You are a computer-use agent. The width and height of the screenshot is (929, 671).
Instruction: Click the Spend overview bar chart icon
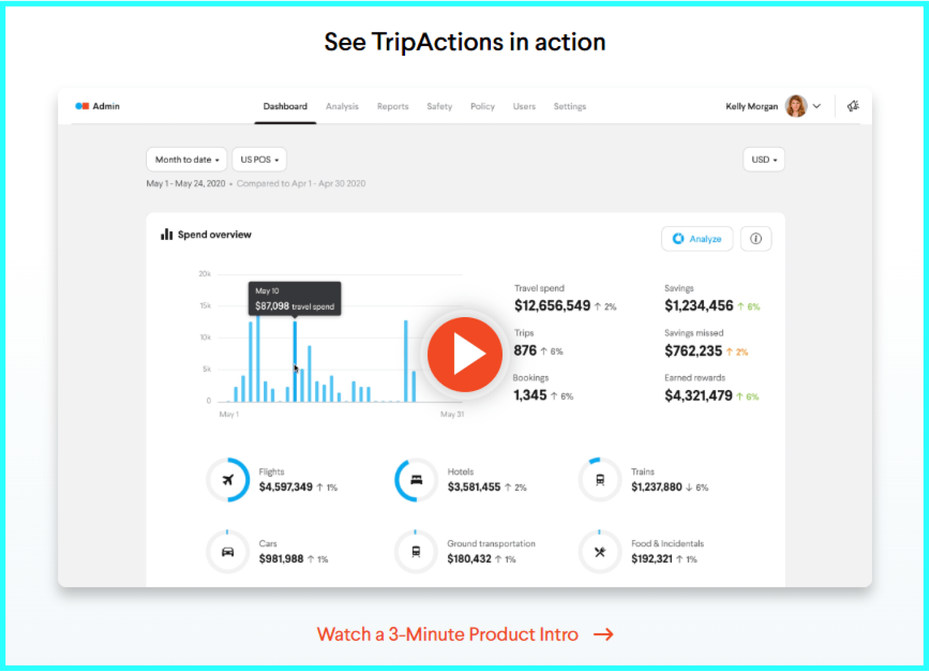(166, 234)
